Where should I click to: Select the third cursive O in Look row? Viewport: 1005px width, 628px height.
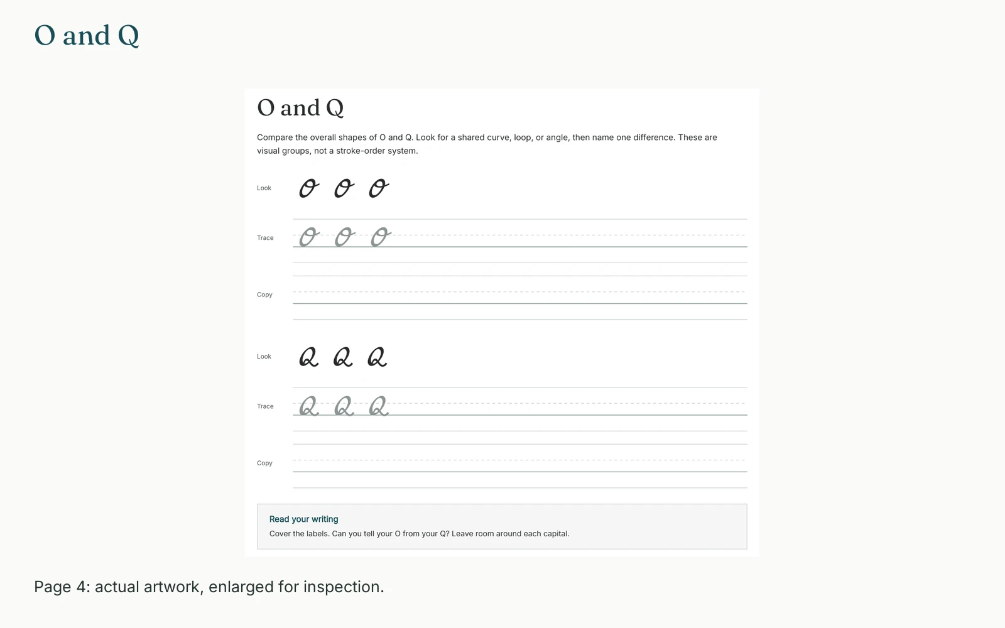[x=379, y=188]
